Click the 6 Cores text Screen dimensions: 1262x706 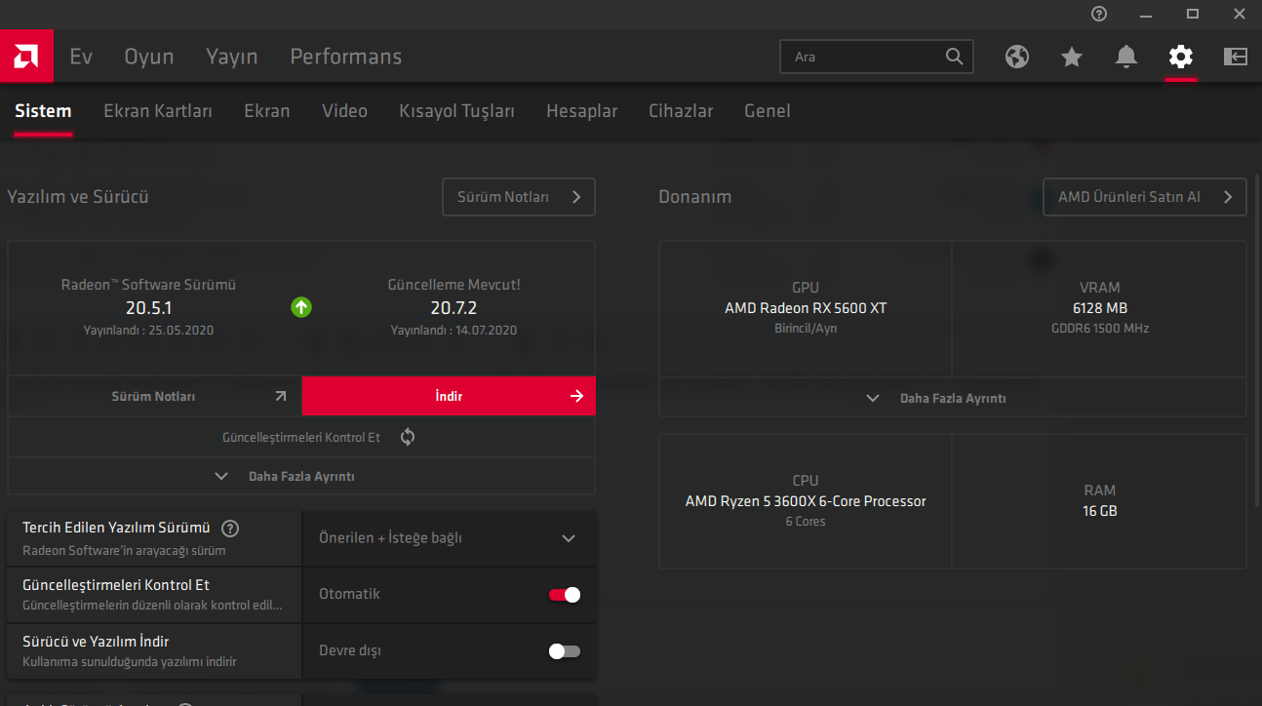806,522
